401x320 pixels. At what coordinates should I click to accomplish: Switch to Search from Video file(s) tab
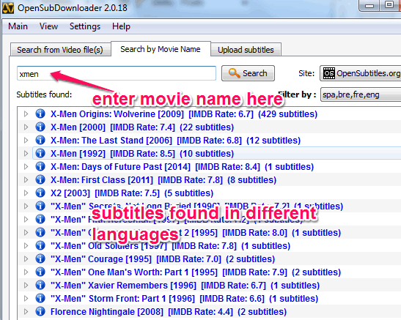click(60, 50)
